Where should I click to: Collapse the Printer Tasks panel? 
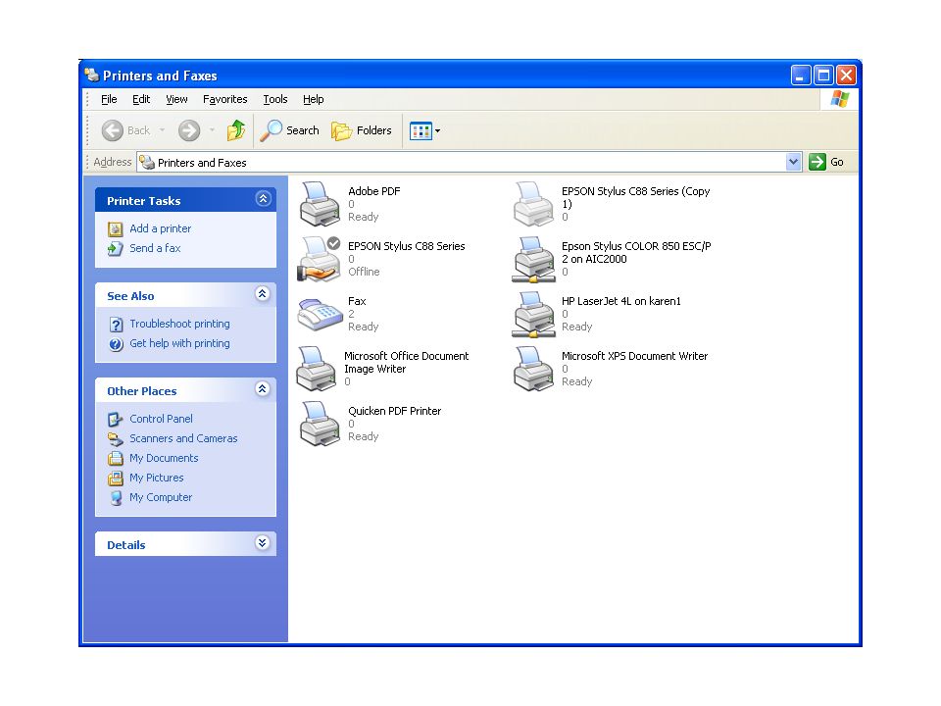pyautogui.click(x=263, y=199)
